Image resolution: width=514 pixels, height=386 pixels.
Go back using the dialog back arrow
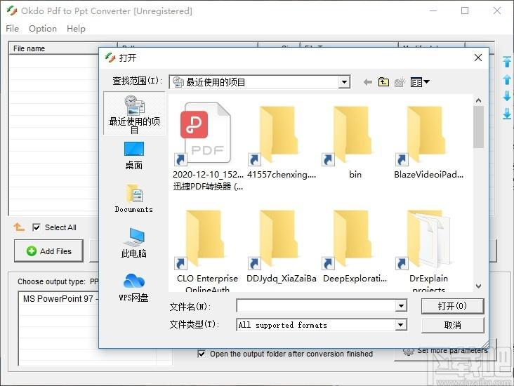click(368, 82)
